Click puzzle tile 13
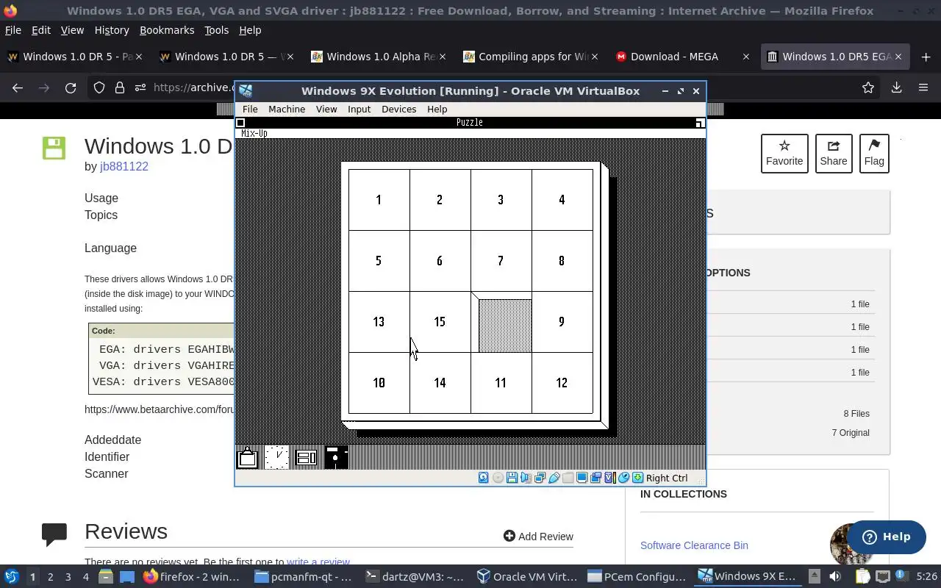Image resolution: width=941 pixels, height=588 pixels. 379,322
